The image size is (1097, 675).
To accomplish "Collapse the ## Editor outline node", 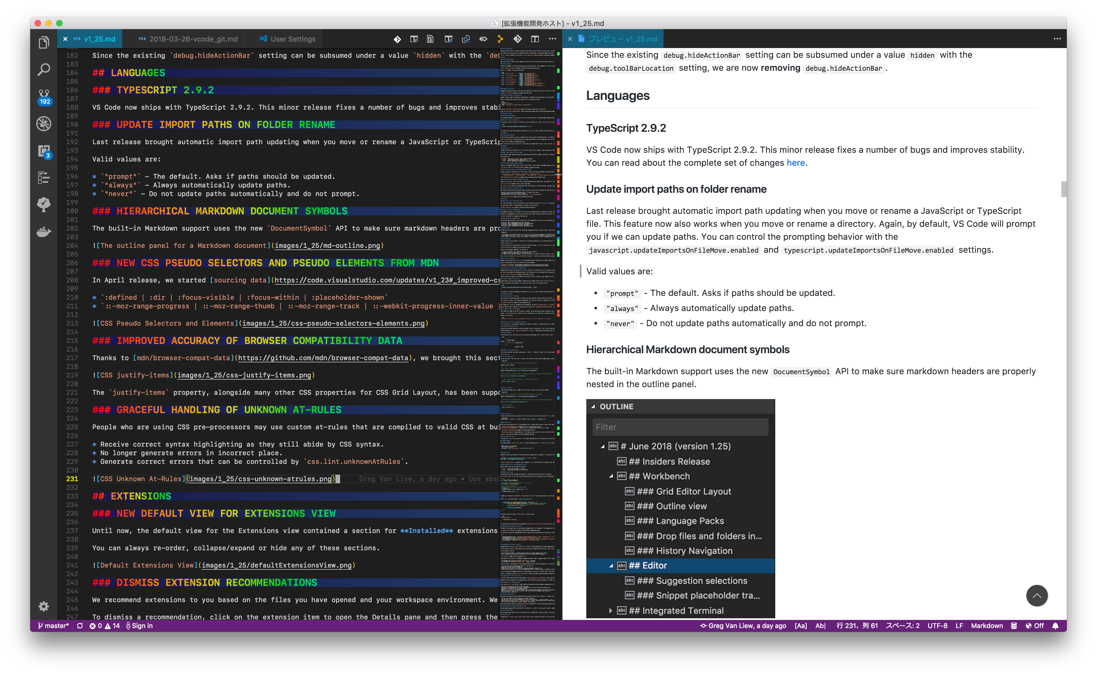I will point(611,566).
